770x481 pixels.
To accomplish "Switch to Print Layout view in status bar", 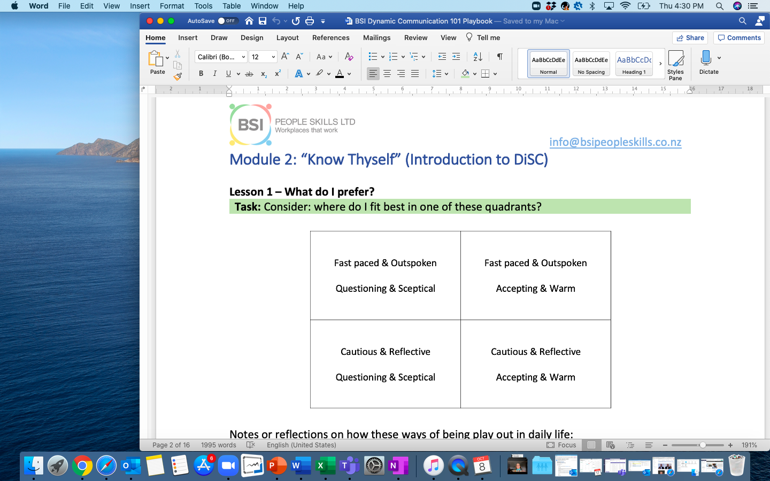I will (x=591, y=445).
